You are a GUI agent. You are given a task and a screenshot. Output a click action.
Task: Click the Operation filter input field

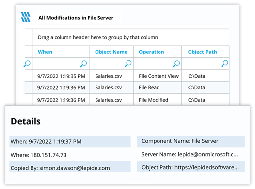point(158,64)
